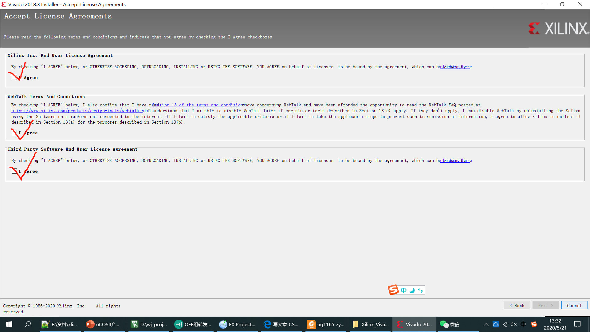Open Windows Search from the taskbar
The width and height of the screenshot is (590, 332).
click(x=28, y=324)
